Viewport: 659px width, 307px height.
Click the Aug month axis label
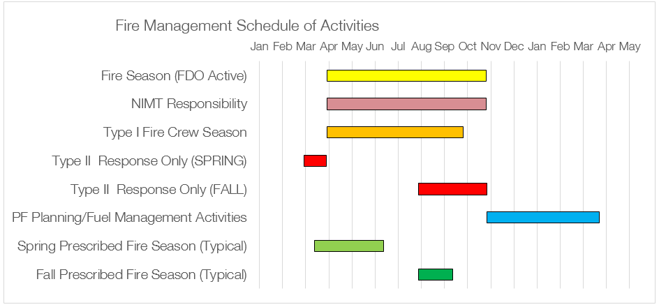421,47
